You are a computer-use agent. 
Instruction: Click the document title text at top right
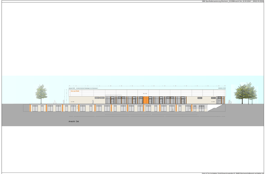coord(233,2)
